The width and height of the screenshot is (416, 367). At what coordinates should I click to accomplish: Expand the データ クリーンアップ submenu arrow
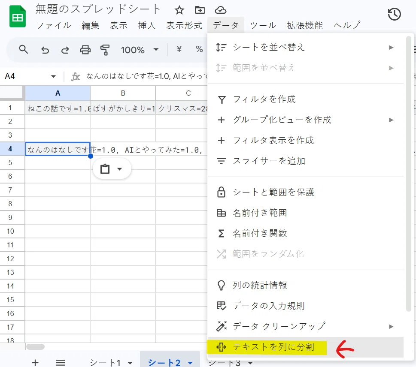[391, 326]
